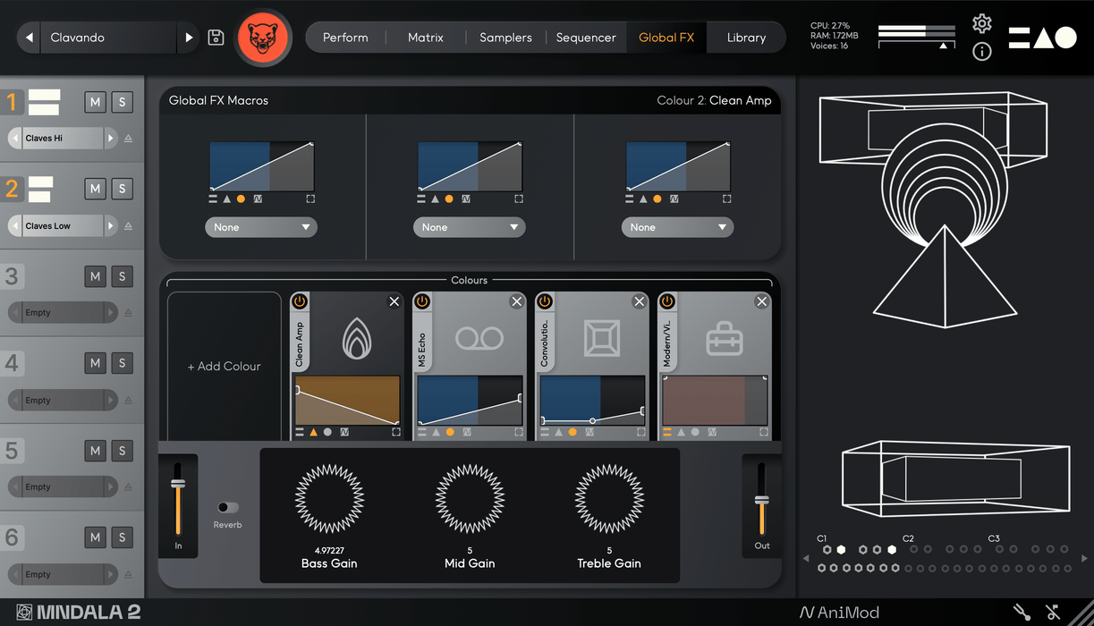Click the Add Colour button
Viewport: 1094px width, 626px height.
click(224, 366)
